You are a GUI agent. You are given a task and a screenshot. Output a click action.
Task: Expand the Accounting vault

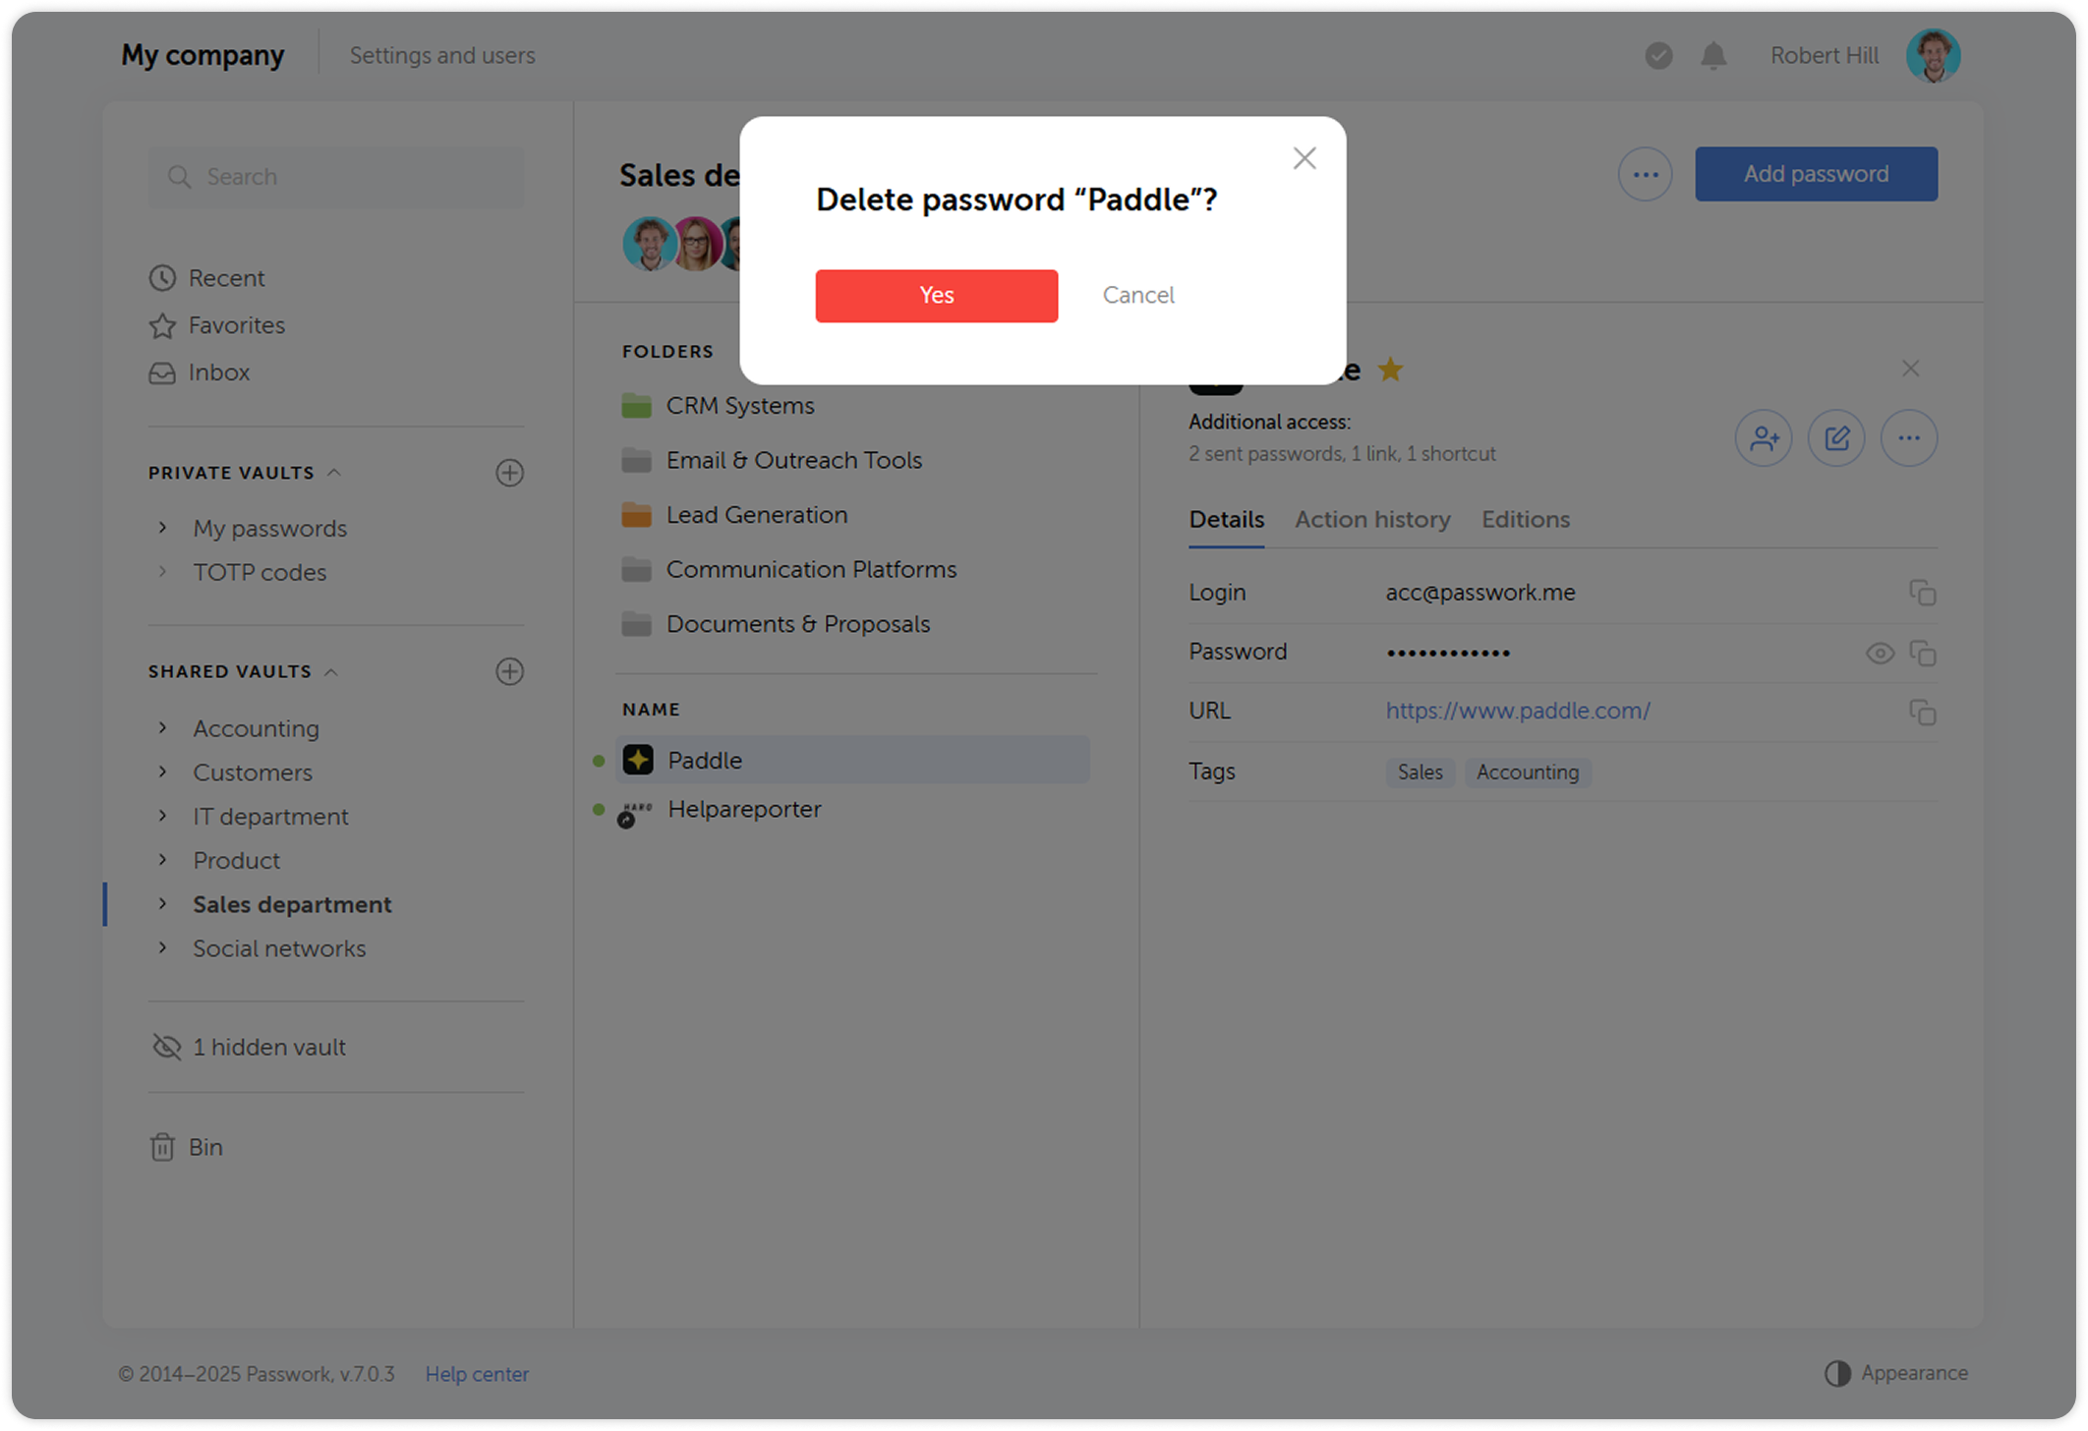click(x=163, y=727)
